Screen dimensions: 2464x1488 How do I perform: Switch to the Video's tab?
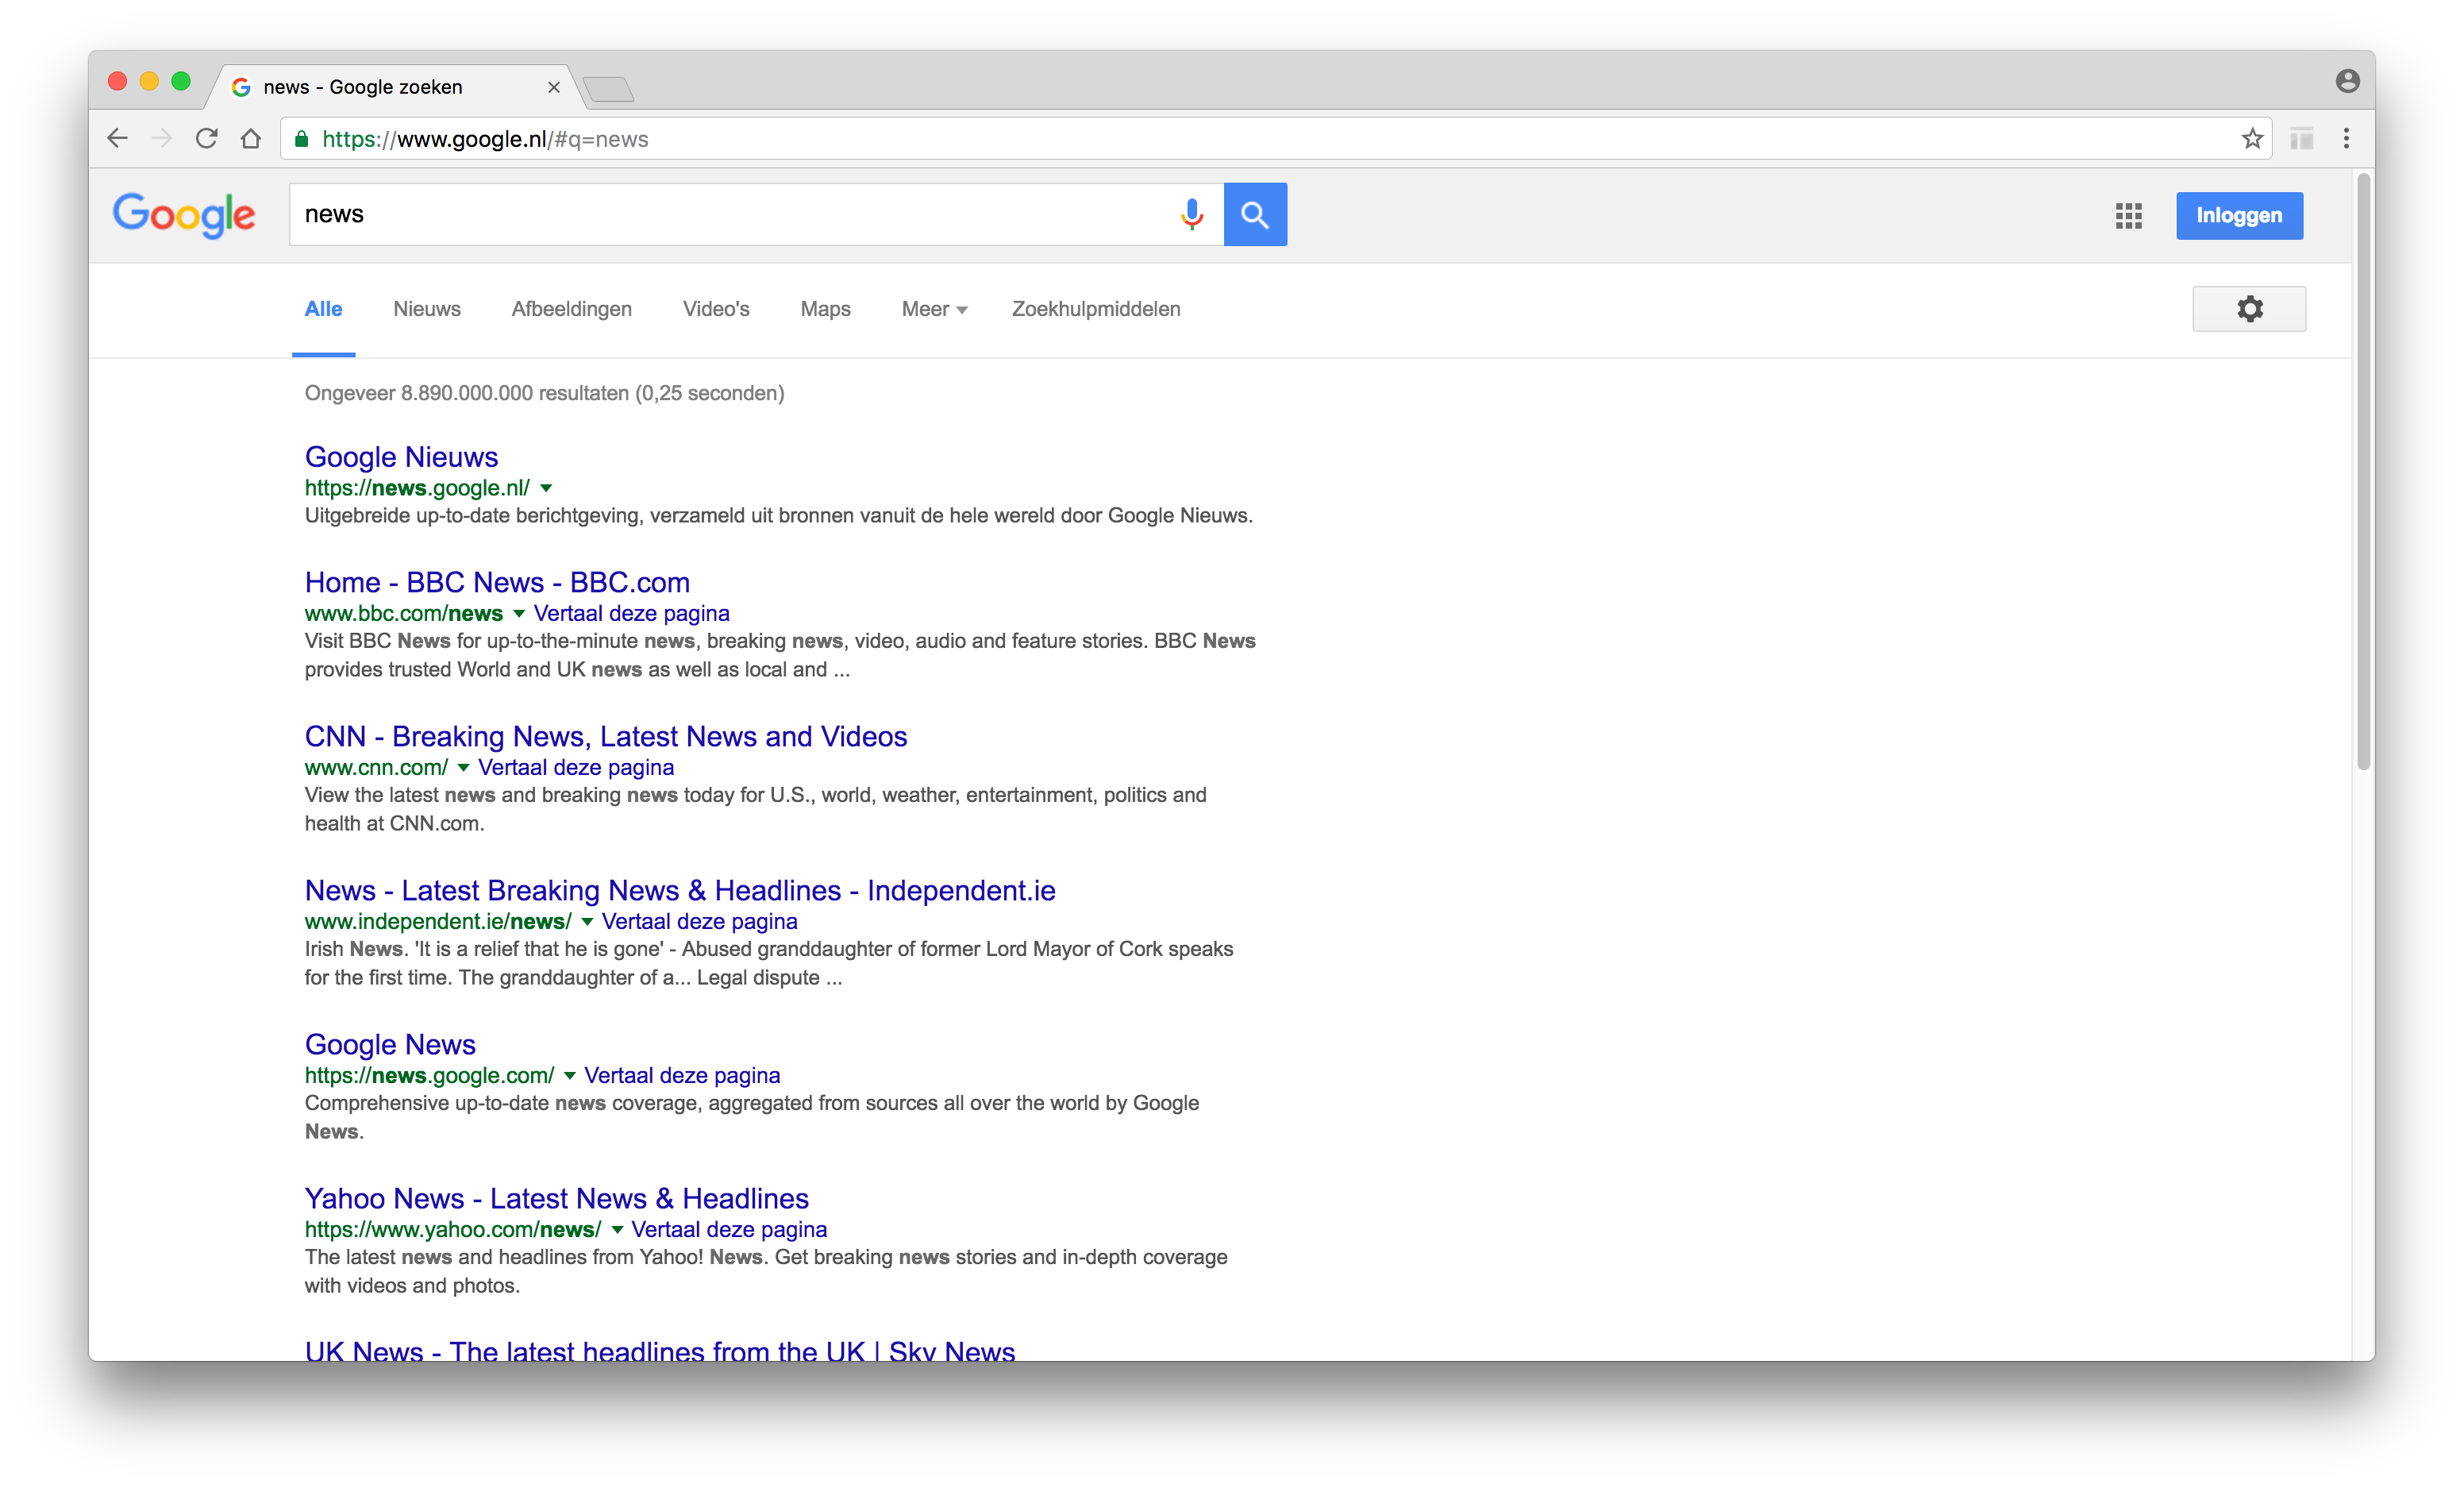point(716,309)
